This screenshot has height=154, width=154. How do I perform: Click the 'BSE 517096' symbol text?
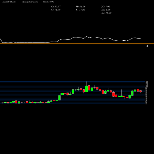pyautogui.click(x=48, y=2)
